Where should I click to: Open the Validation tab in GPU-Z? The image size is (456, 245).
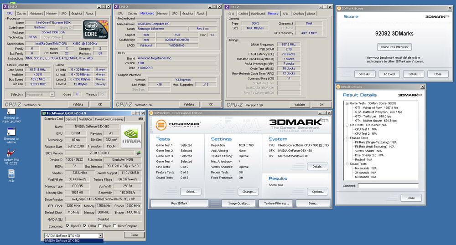85,119
